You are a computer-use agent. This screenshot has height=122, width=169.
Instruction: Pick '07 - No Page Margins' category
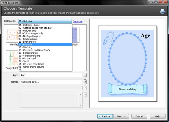[45, 36]
